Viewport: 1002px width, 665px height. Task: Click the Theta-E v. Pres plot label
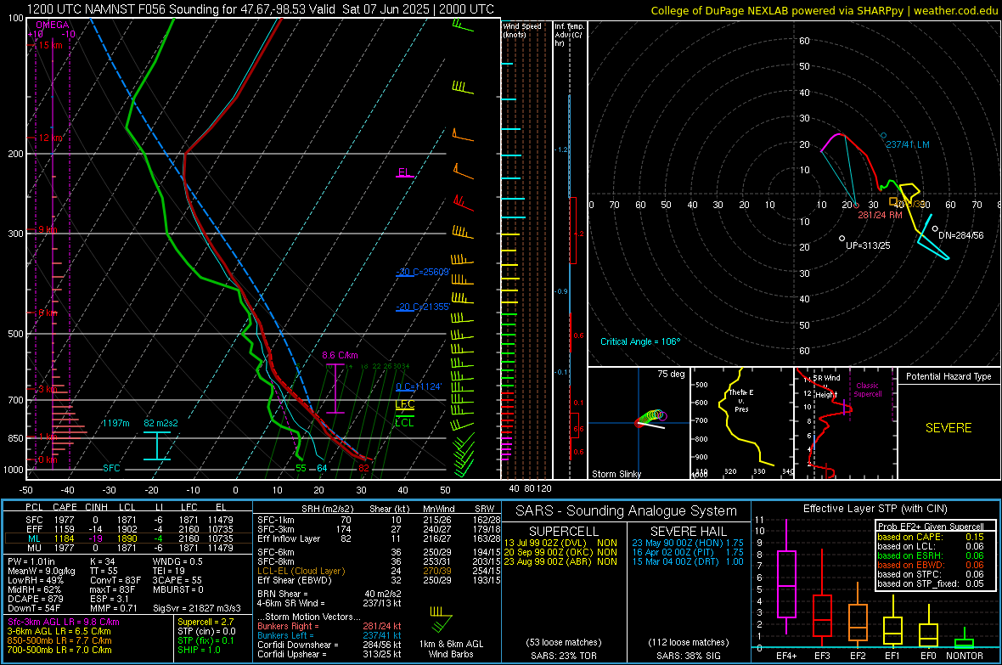(741, 400)
